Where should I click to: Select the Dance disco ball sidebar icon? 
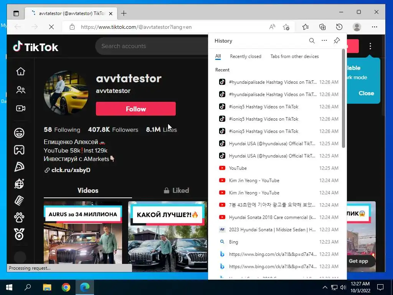19,184
